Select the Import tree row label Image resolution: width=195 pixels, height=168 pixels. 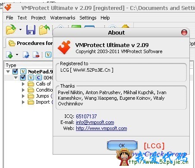coord(44,102)
